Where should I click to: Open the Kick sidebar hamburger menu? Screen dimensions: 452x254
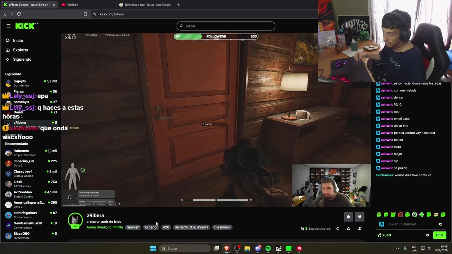point(8,26)
